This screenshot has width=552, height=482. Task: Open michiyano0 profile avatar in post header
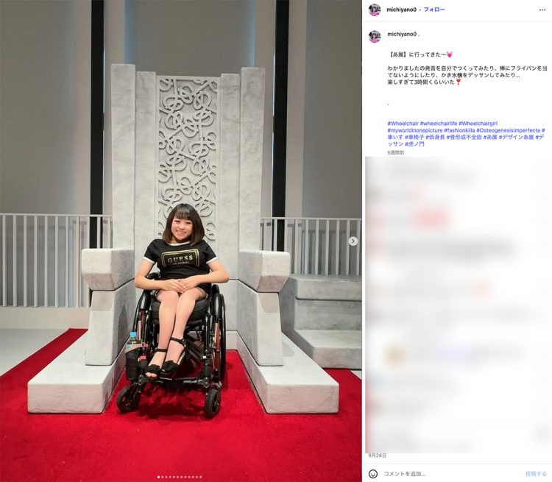click(374, 10)
